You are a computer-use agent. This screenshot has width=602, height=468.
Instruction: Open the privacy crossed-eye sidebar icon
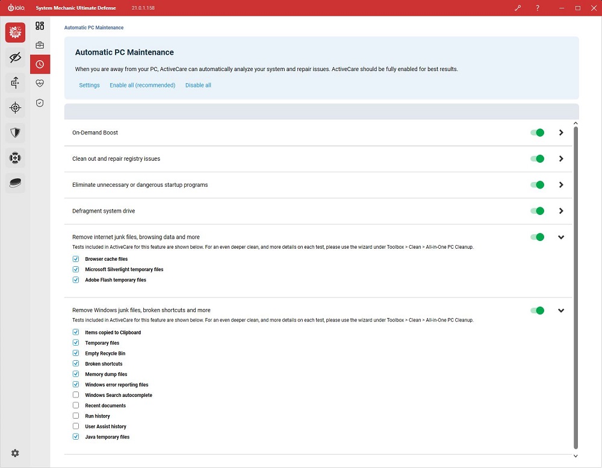pos(15,58)
